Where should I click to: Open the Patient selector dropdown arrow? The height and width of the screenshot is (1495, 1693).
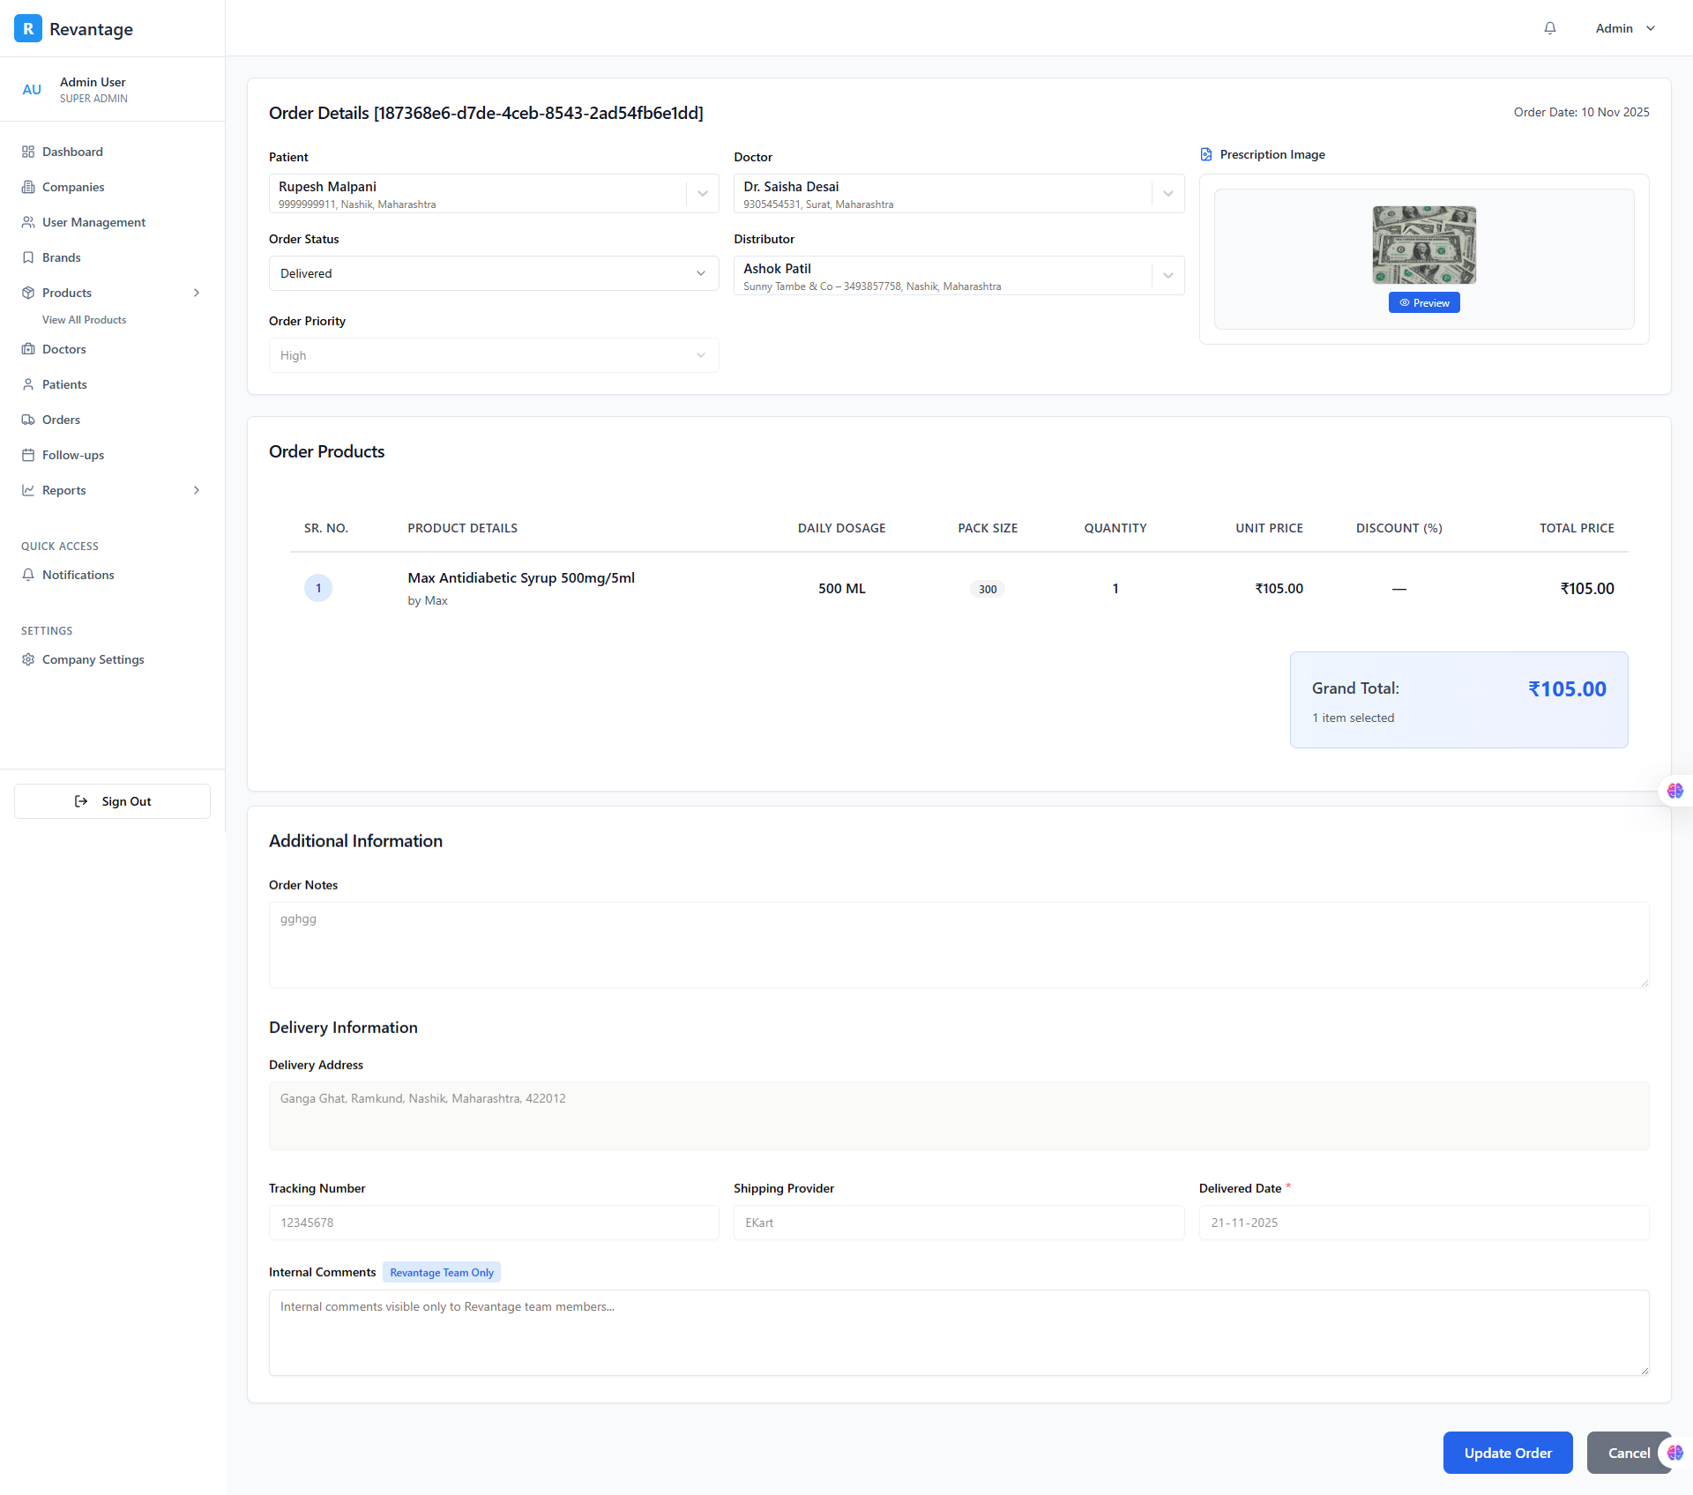coord(703,194)
